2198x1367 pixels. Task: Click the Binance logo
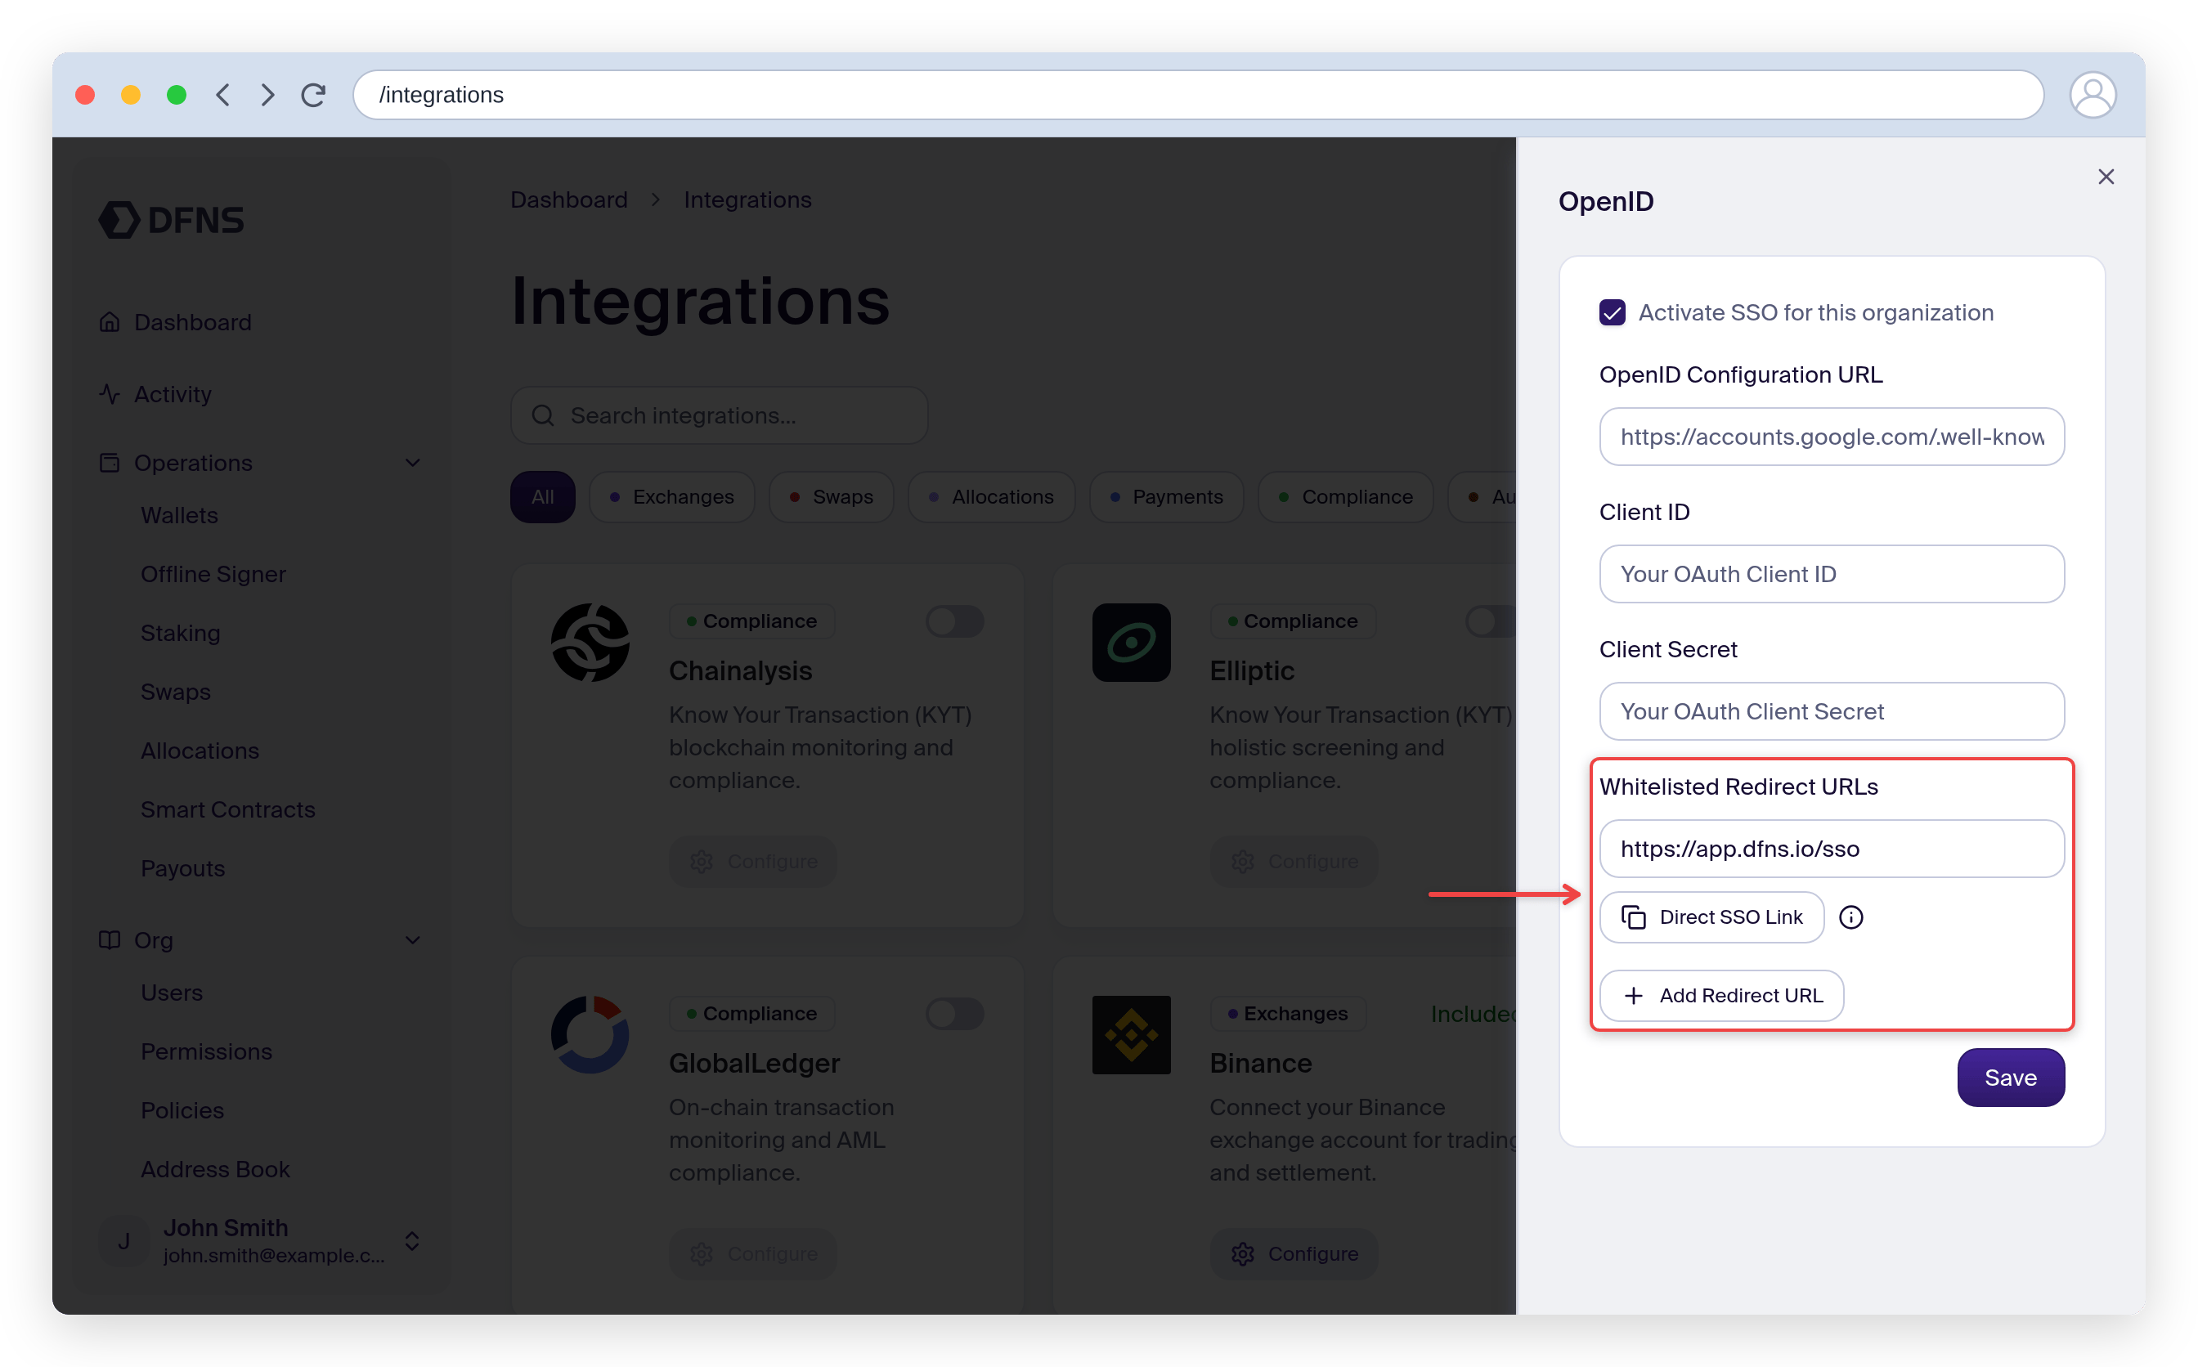(x=1131, y=1035)
